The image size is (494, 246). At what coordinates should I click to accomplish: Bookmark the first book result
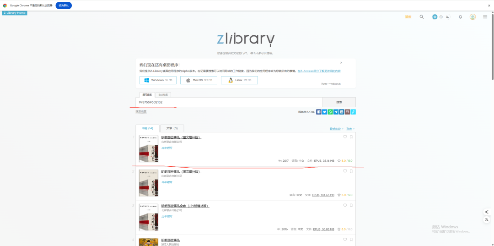click(x=351, y=137)
